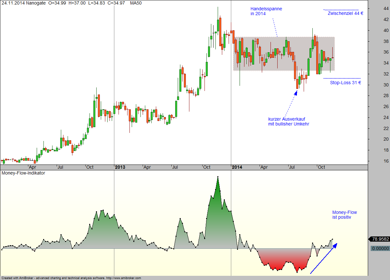Click the 2013 year label on time axis
The image size is (390, 280).
tap(120, 167)
